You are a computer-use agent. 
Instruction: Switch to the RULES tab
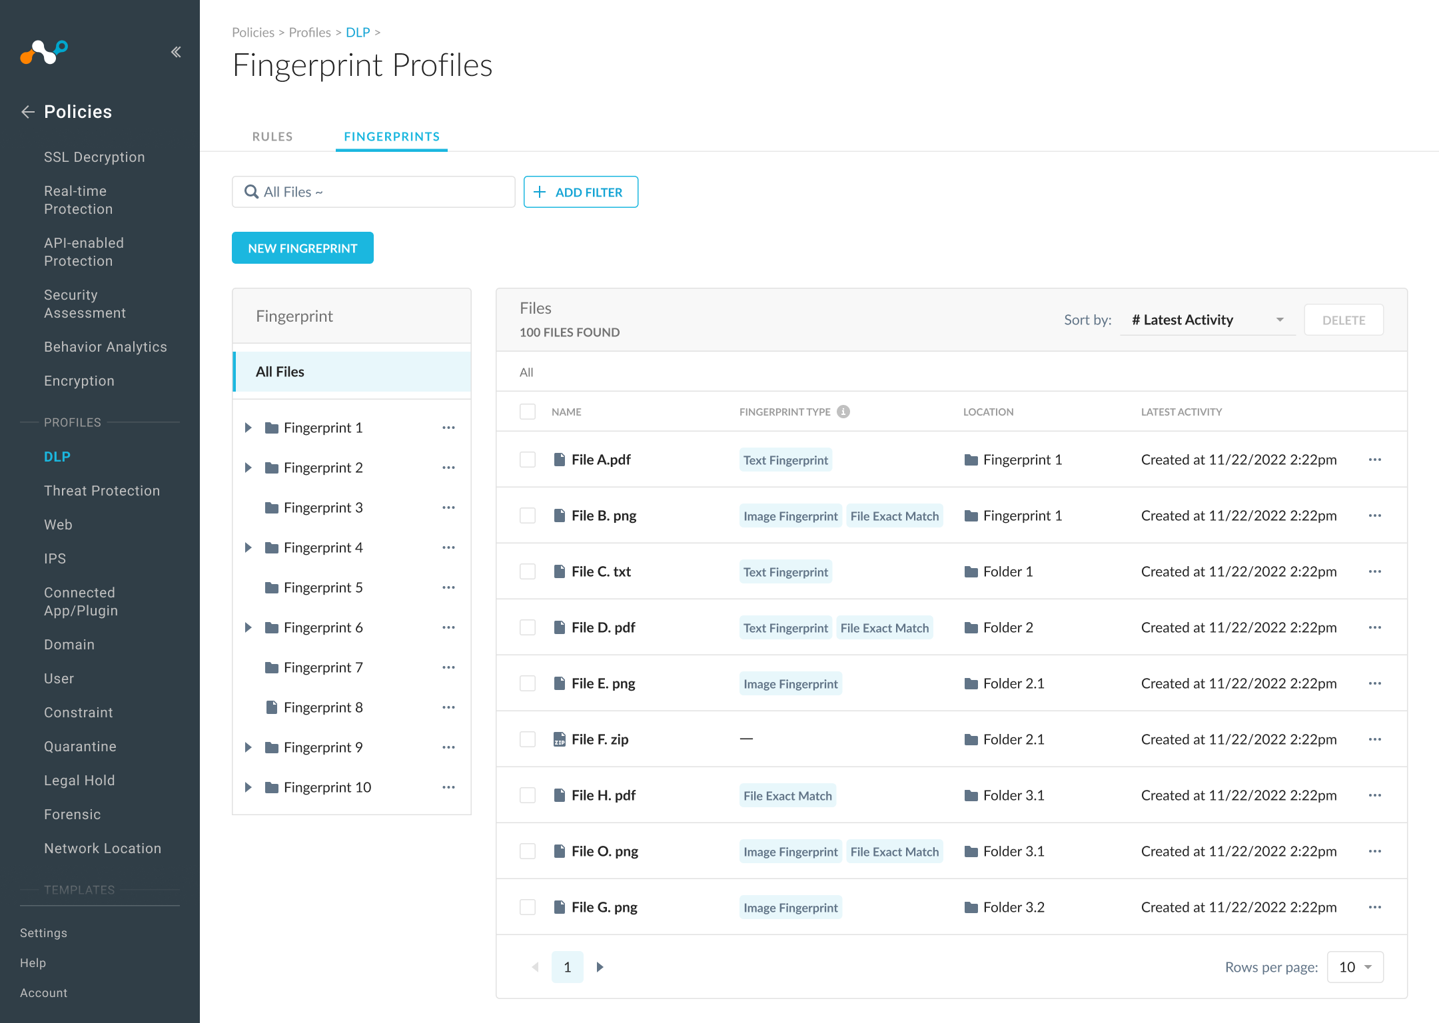point(272,137)
